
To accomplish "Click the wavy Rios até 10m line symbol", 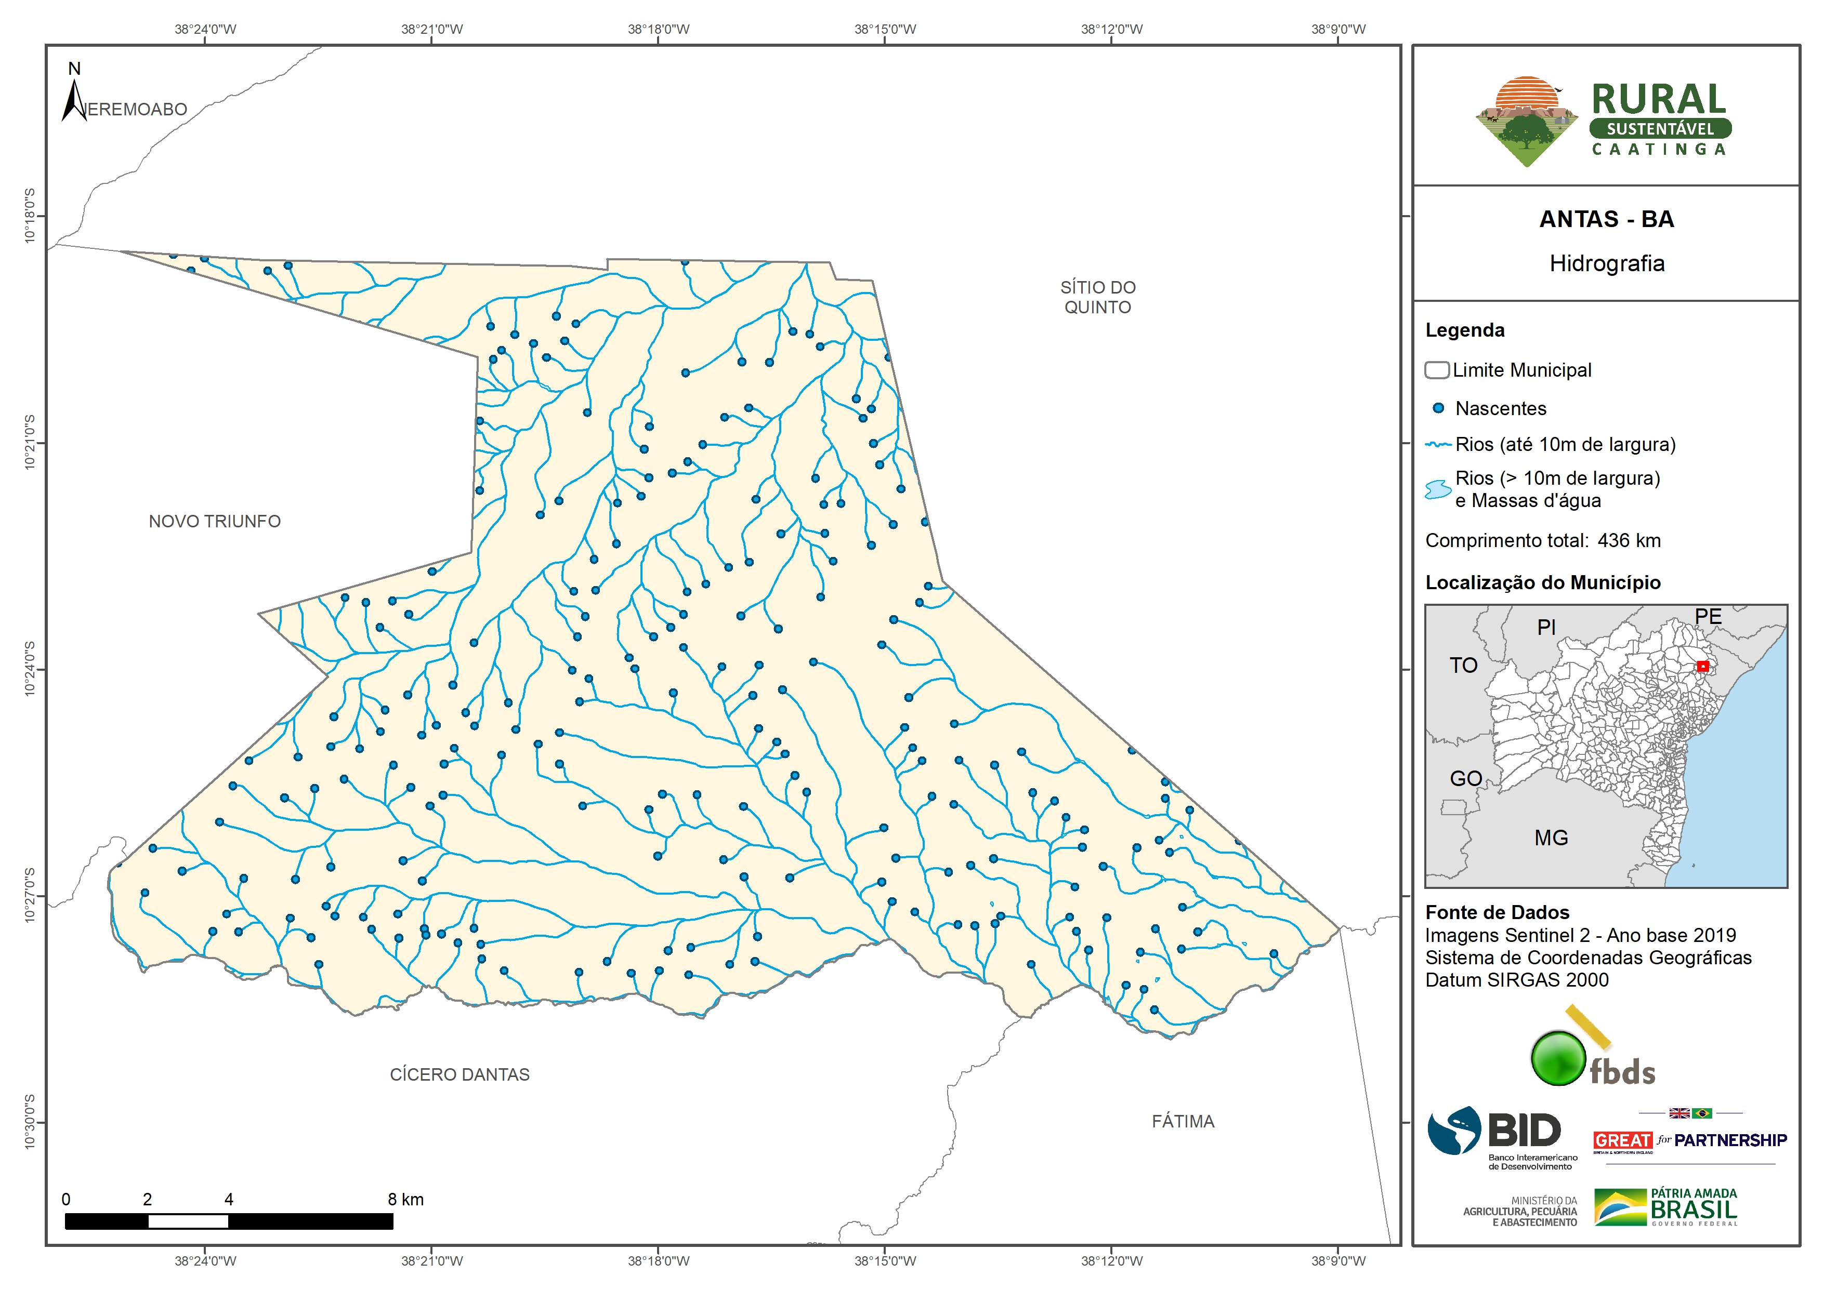I will pyautogui.click(x=1438, y=445).
